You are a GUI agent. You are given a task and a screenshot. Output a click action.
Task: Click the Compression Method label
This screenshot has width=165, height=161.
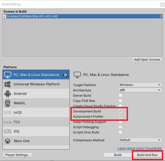[89, 140]
